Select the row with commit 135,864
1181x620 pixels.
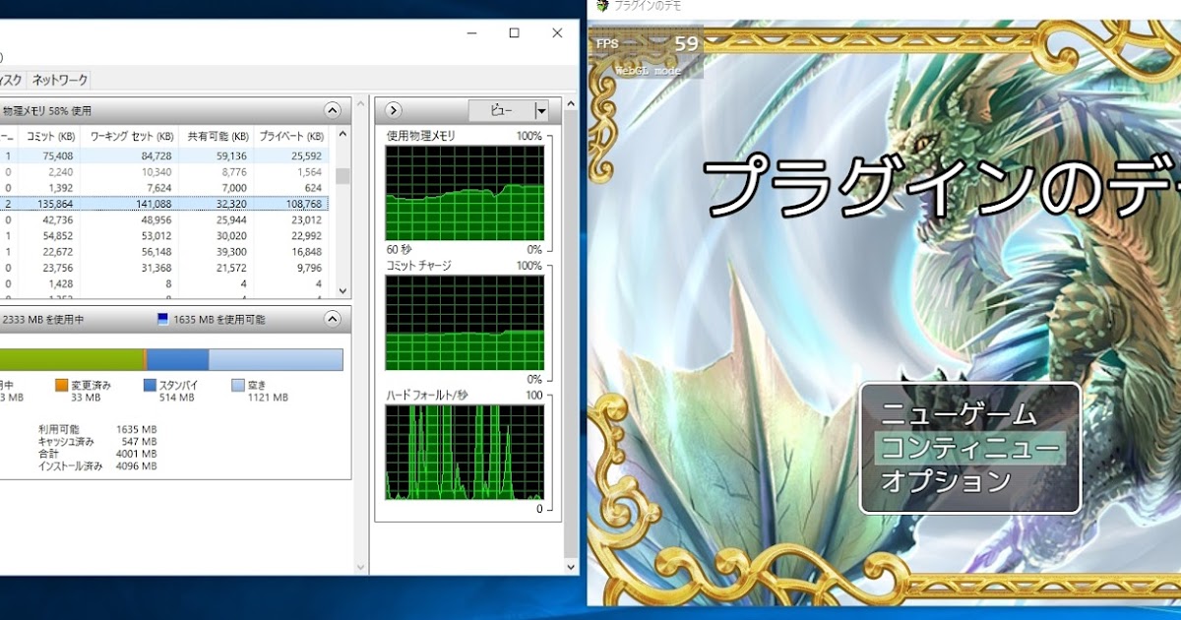tap(163, 203)
